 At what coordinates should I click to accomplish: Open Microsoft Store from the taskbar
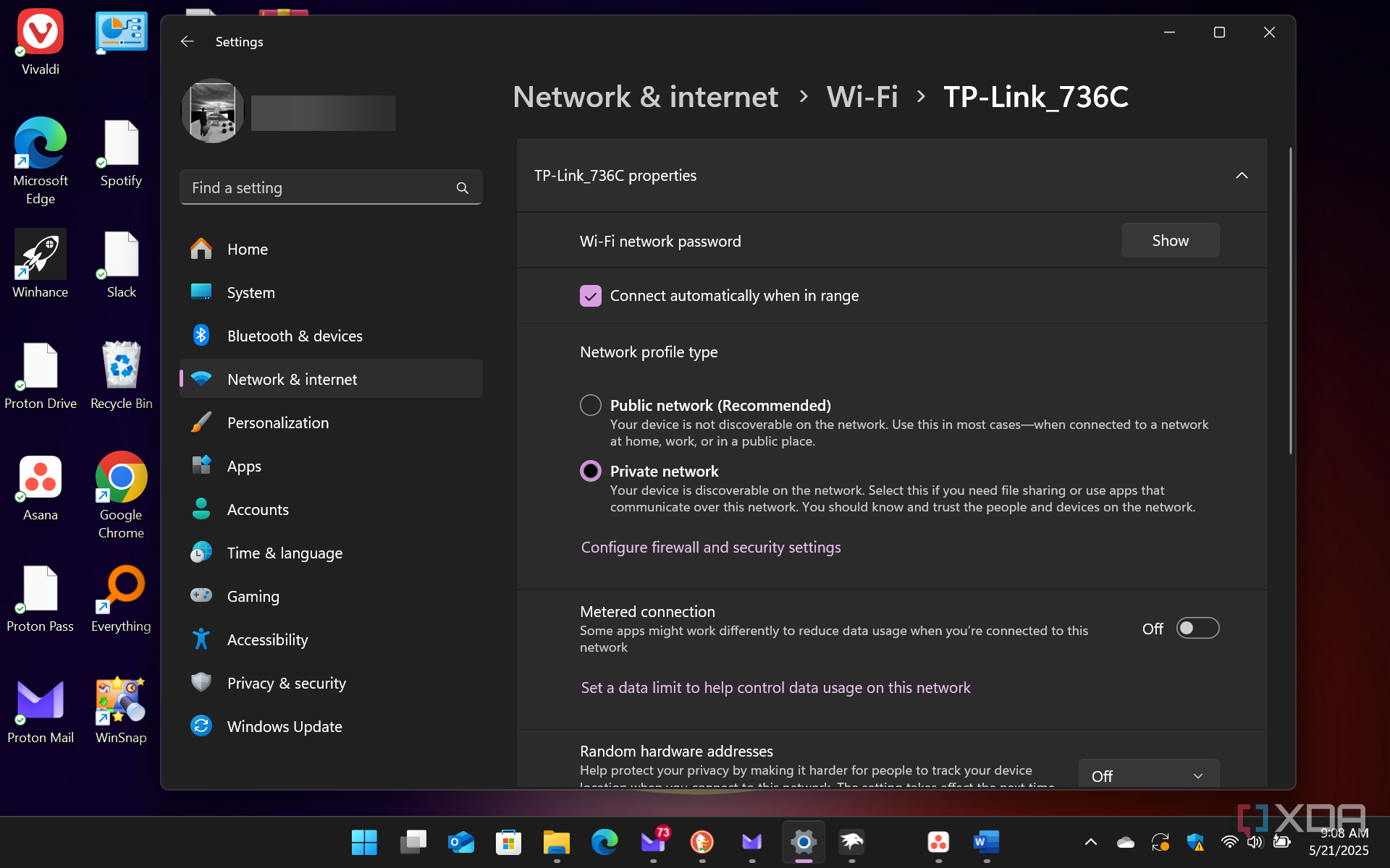click(x=509, y=842)
